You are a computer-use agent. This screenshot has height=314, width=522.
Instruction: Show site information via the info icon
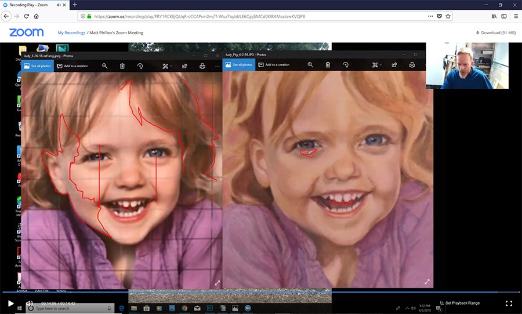(83, 16)
